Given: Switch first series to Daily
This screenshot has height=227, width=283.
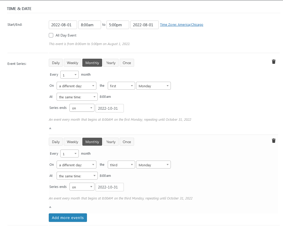Looking at the screenshot, I should coord(56,63).
